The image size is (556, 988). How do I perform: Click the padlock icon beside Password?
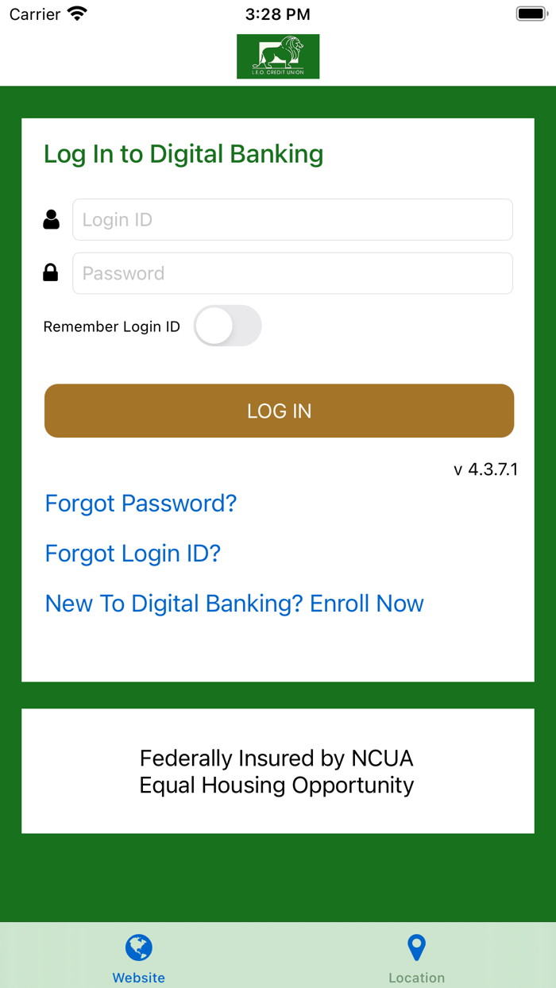[51, 272]
